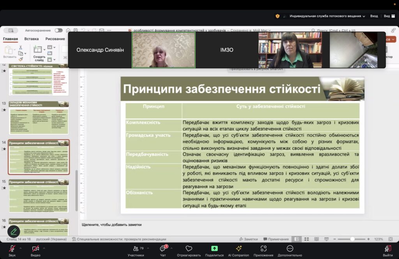Unmute audio with the Звук microphone icon

(x=12, y=248)
